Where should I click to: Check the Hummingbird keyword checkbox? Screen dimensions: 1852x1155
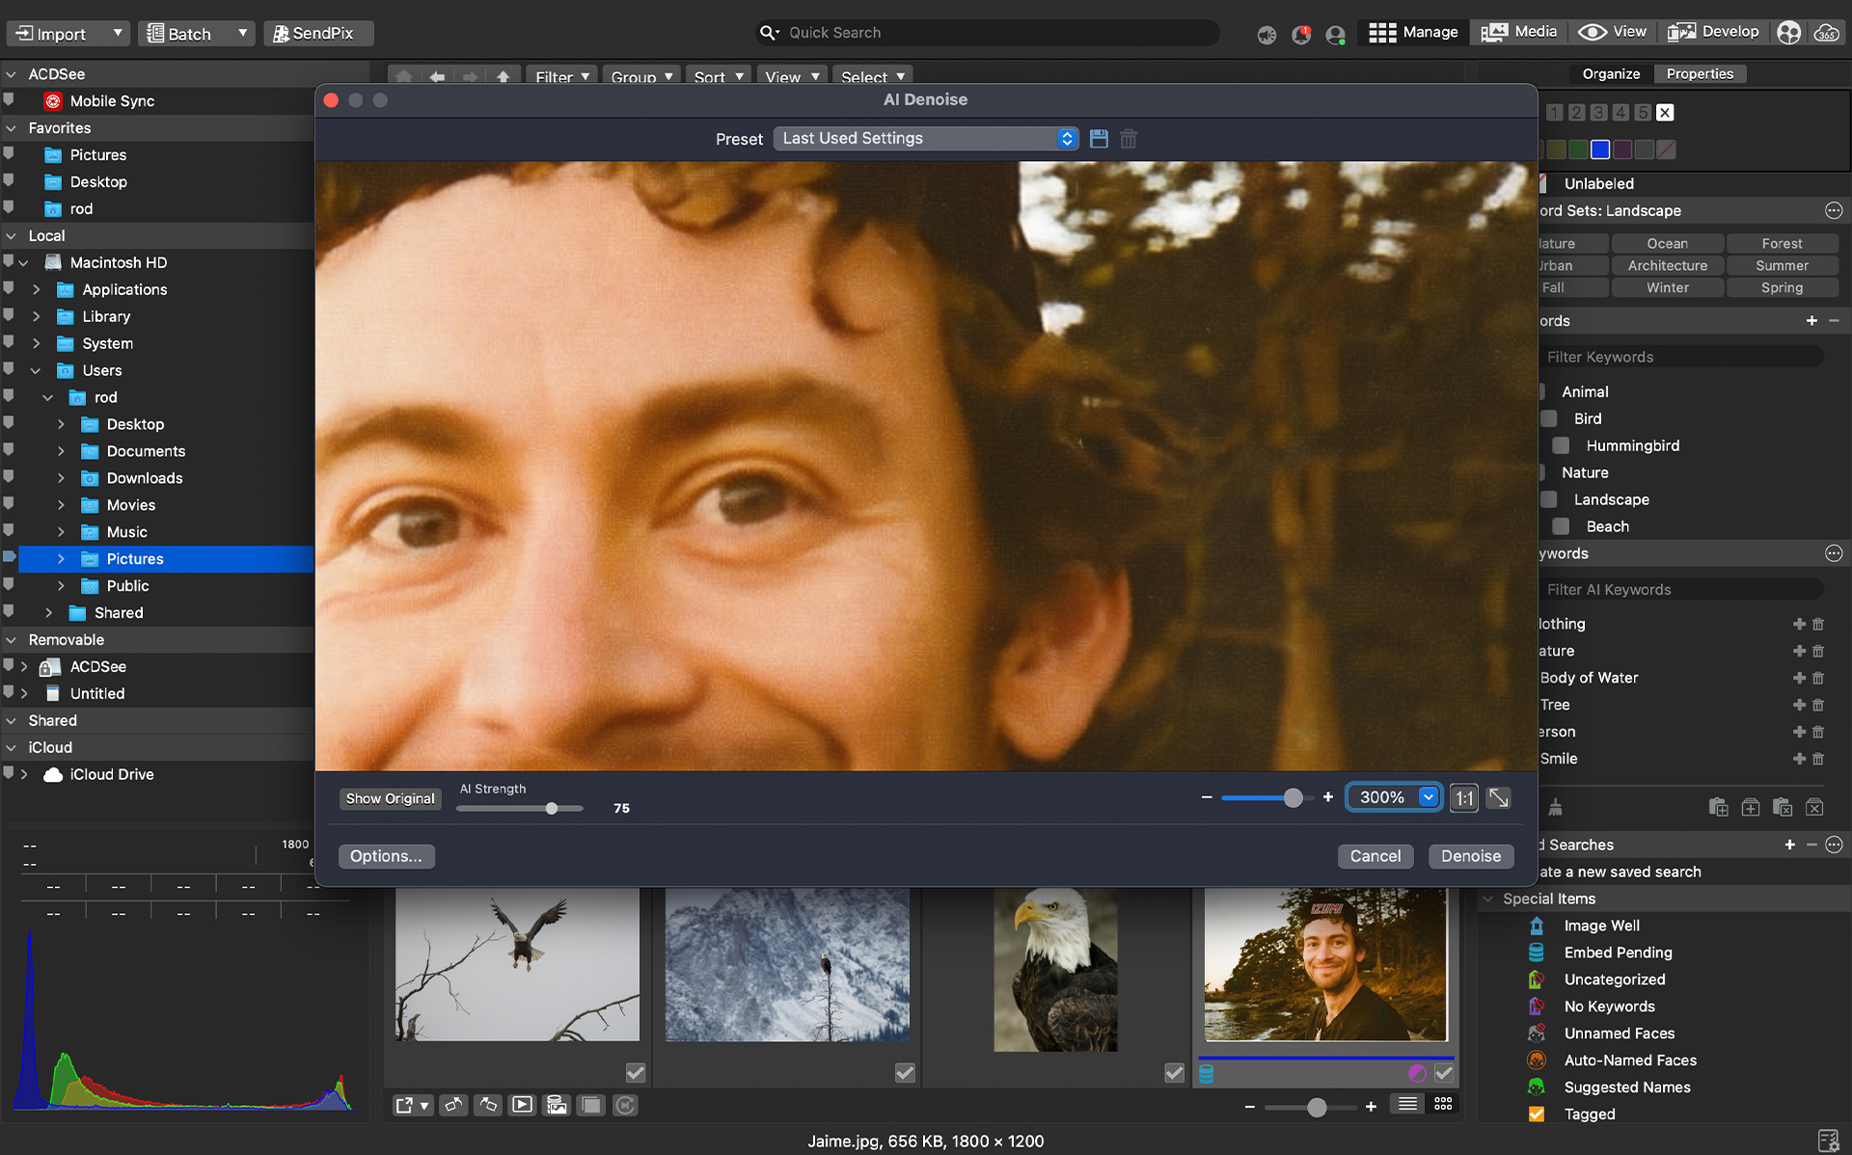(x=1561, y=445)
